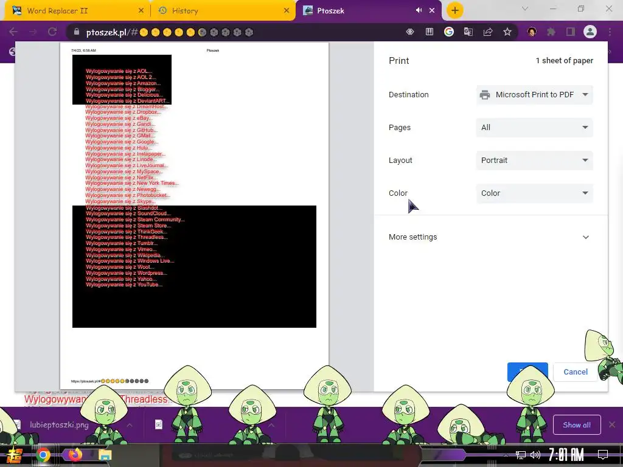Open options arrow for lubieptoszki.png download
This screenshot has height=467, width=623.
coord(130,425)
